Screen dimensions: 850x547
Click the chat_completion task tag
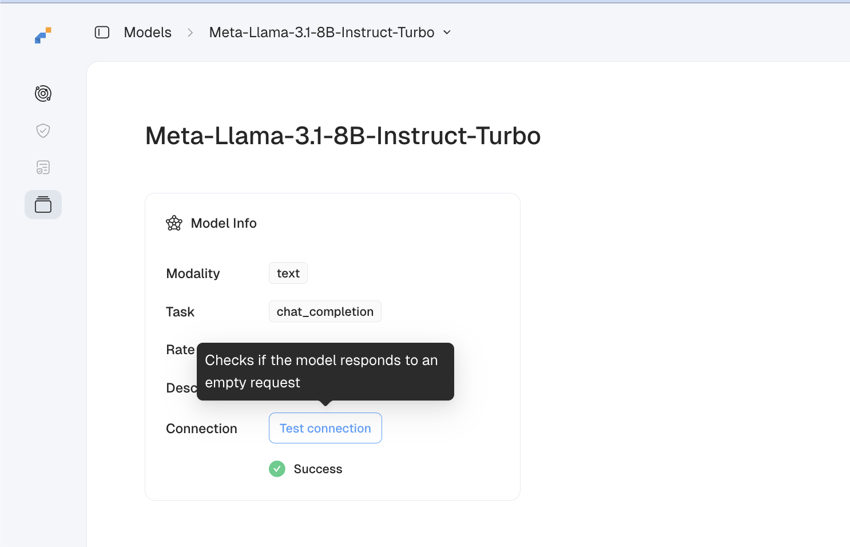325,311
